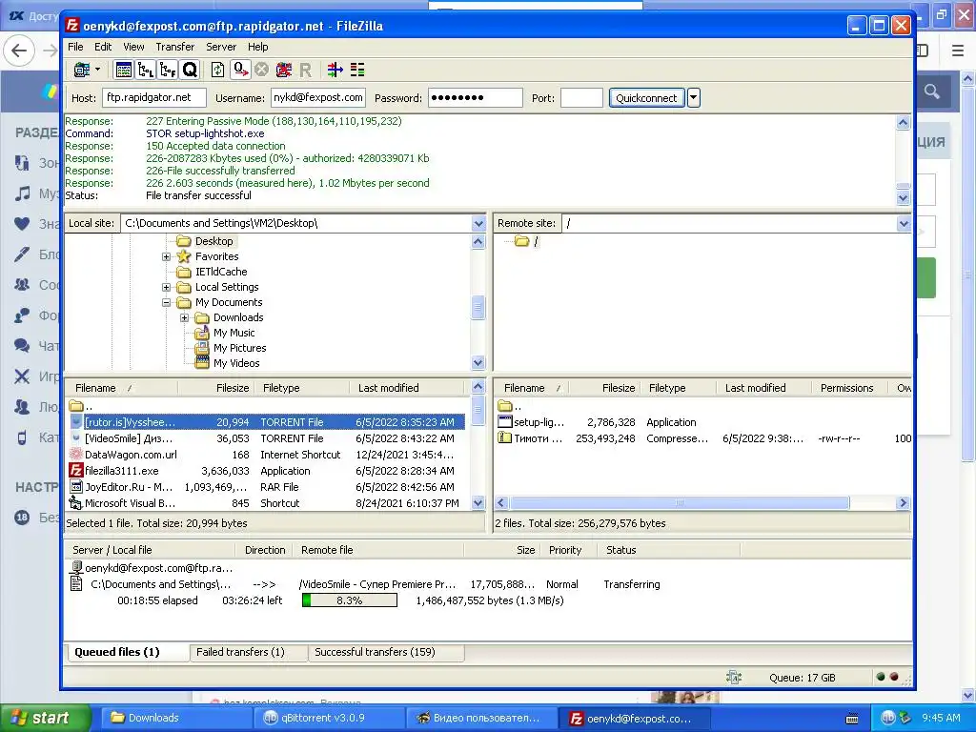Select the DataWagon.com.url local file
Viewport: 976px width, 732px height.
click(x=266, y=455)
